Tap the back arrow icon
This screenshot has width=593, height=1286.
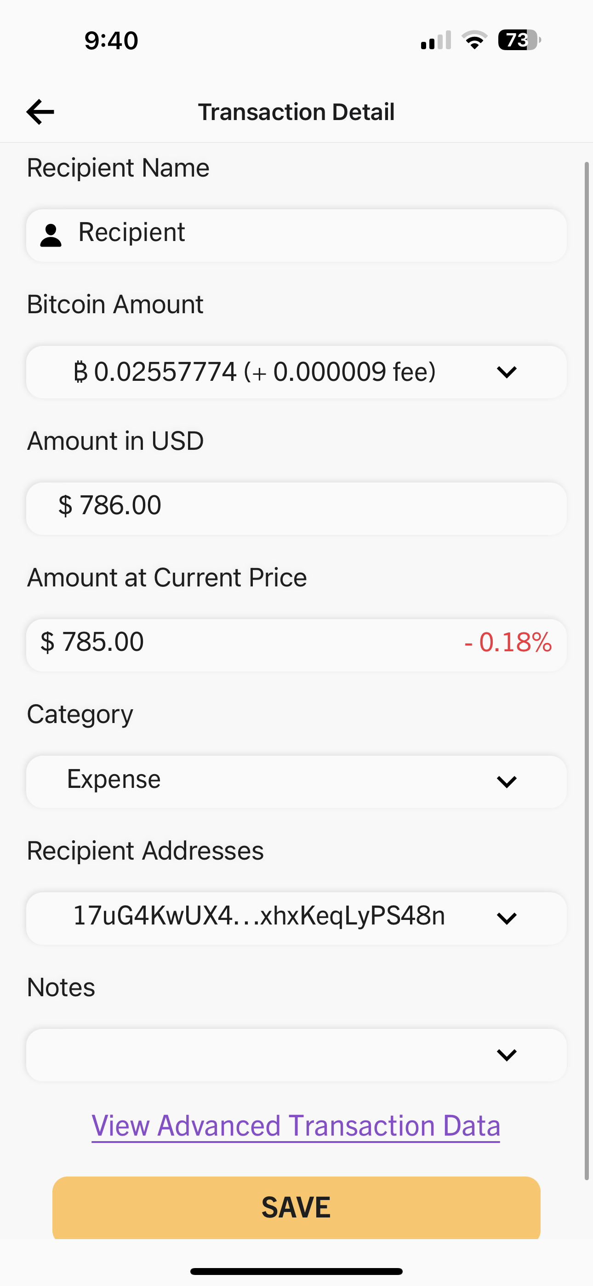(40, 112)
